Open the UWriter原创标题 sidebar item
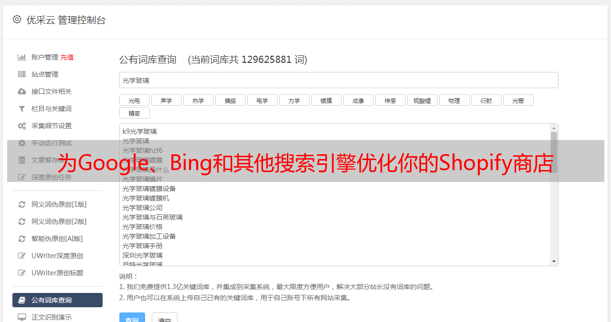This screenshot has height=322, width=611. pyautogui.click(x=57, y=273)
